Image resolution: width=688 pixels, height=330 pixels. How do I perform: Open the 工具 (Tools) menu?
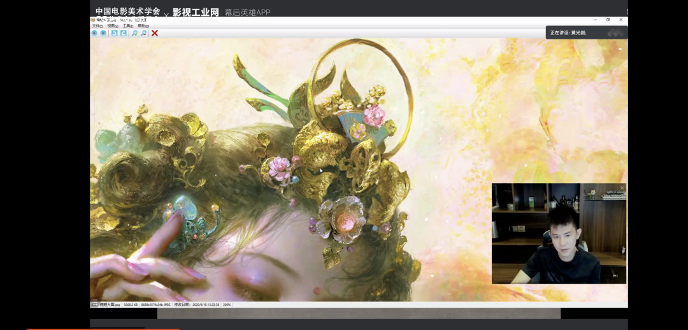pos(127,26)
